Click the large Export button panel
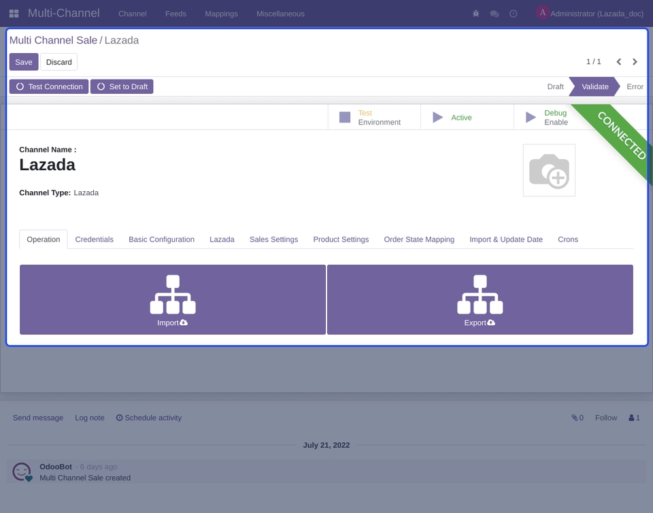The image size is (653, 513). tap(480, 299)
